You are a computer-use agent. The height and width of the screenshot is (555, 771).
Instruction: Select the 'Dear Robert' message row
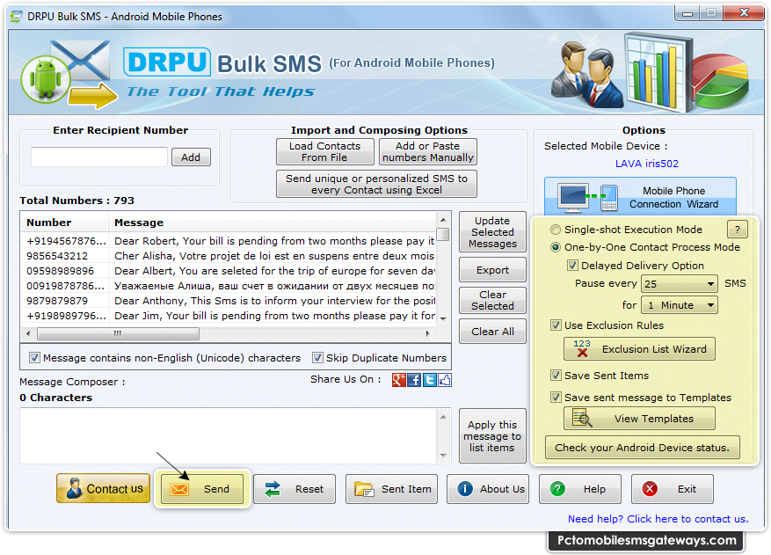[229, 241]
